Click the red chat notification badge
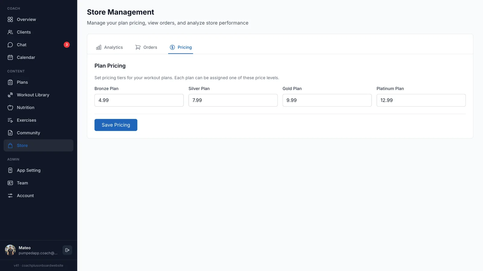The width and height of the screenshot is (483, 271). [67, 45]
